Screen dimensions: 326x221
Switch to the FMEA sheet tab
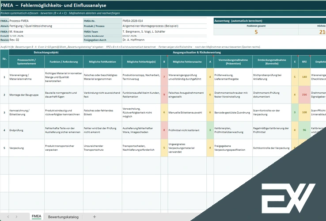pyautogui.click(x=36, y=217)
